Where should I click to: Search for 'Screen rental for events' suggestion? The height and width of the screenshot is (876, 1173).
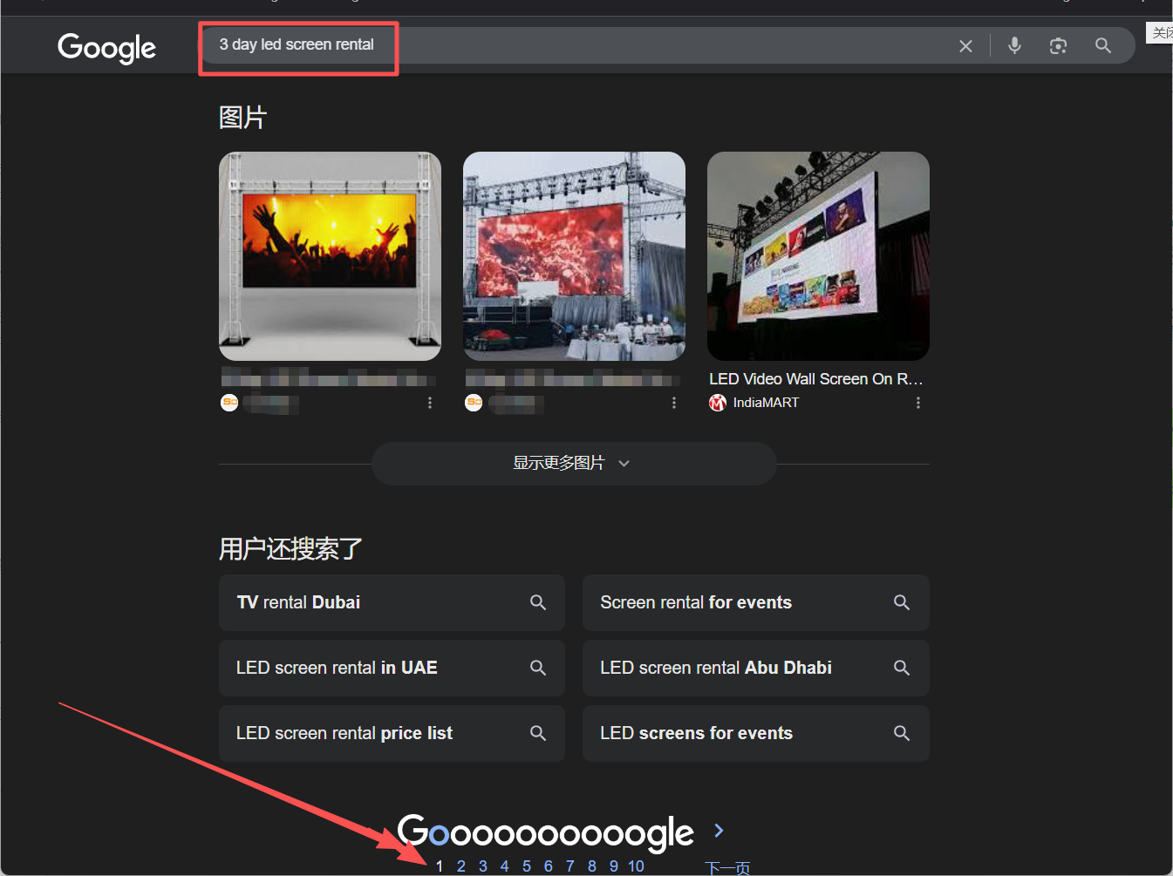pyautogui.click(x=755, y=602)
